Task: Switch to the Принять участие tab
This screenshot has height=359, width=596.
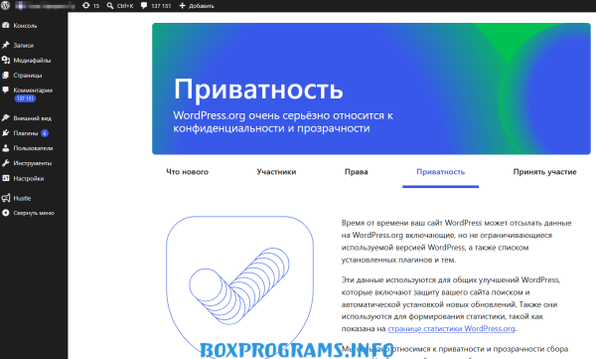Action: (544, 172)
